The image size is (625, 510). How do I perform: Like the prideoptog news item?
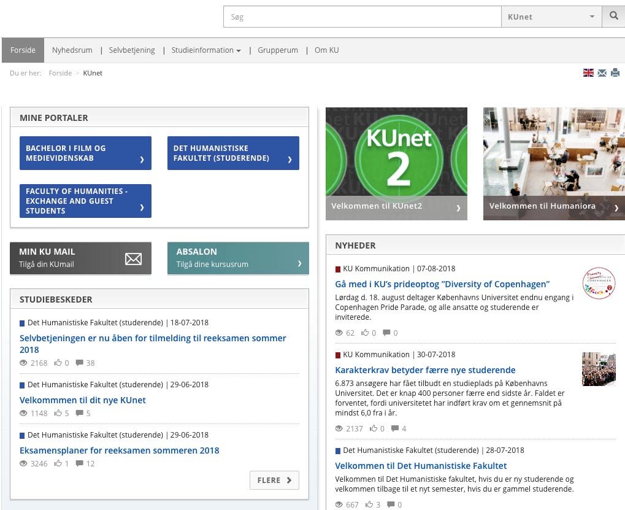click(365, 332)
